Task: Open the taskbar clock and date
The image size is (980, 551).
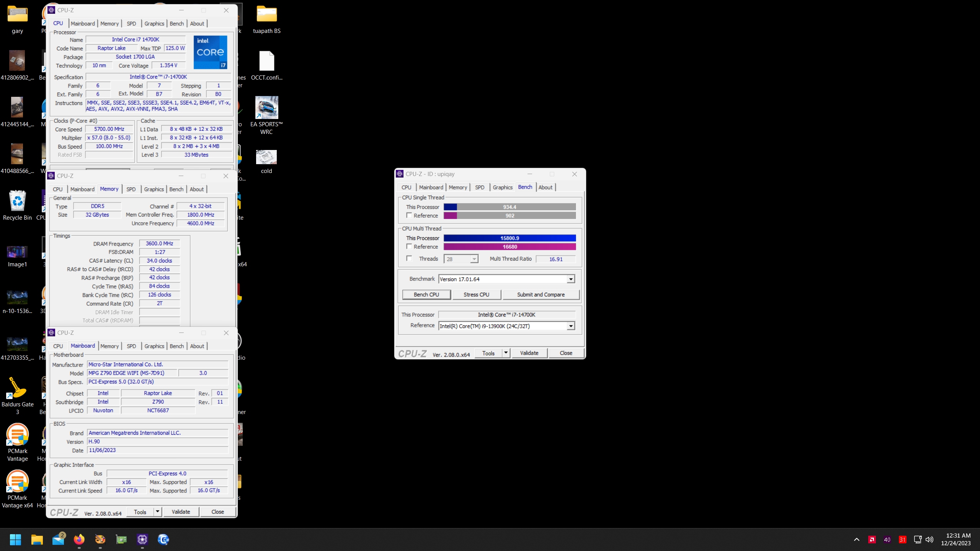Action: coord(955,540)
